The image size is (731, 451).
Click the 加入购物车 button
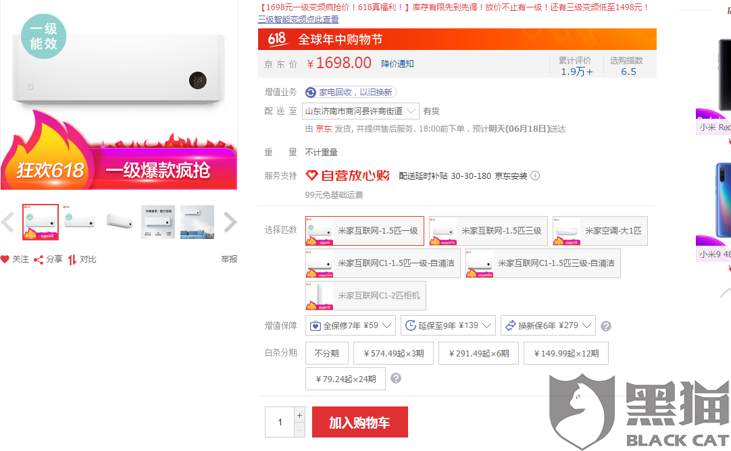click(359, 421)
